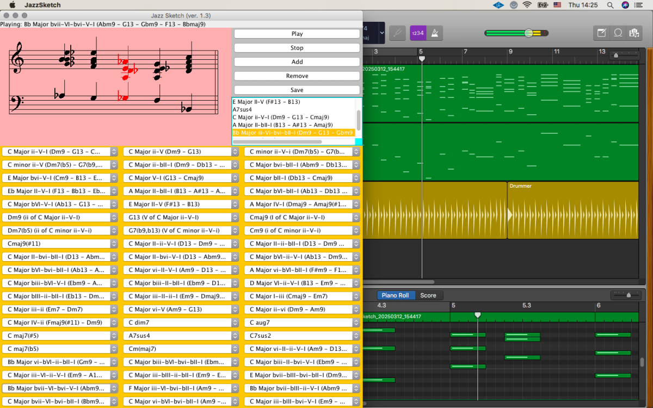This screenshot has width=653, height=408.
Task: Open the 'C dim7' chord dropdown
Action: tap(181, 323)
